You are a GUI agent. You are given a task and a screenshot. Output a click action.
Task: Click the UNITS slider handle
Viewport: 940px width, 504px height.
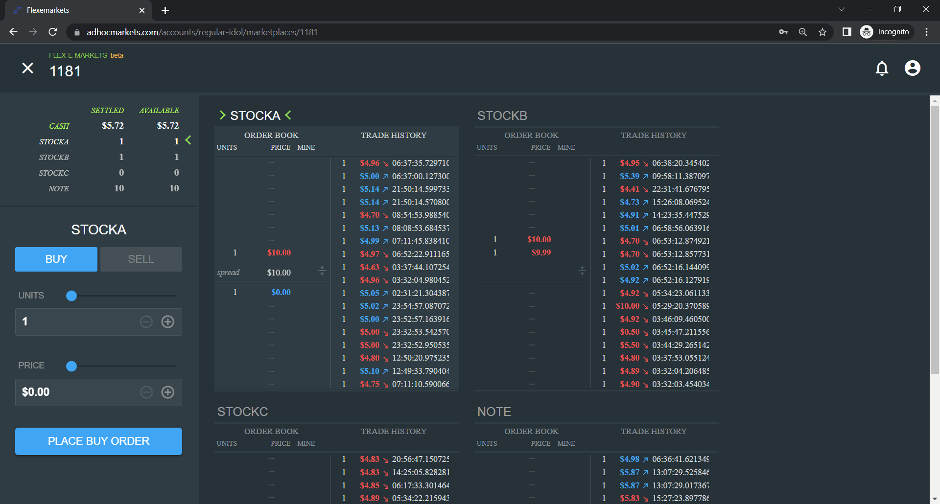click(71, 296)
